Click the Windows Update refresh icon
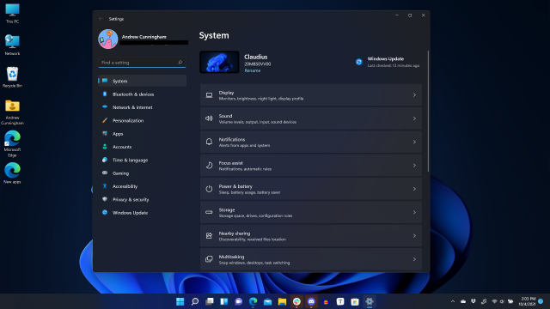Viewport: 550px width, 309px height. [359, 62]
